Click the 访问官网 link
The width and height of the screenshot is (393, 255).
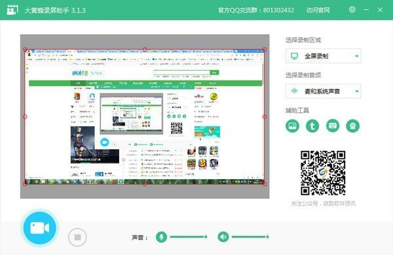tap(318, 10)
